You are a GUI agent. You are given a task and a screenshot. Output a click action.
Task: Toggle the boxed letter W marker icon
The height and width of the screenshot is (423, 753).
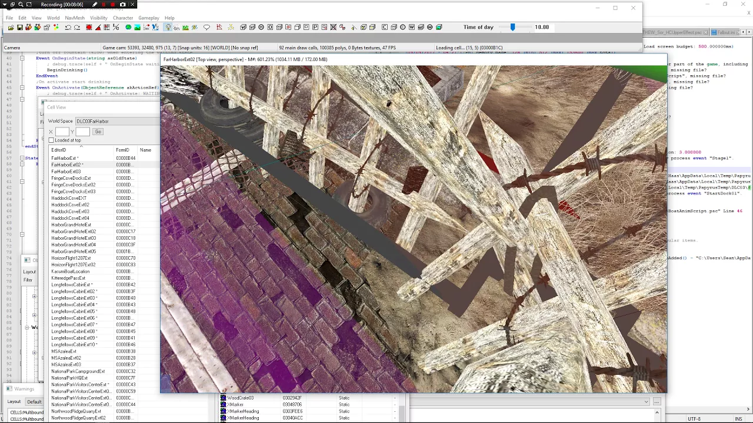pos(411,27)
